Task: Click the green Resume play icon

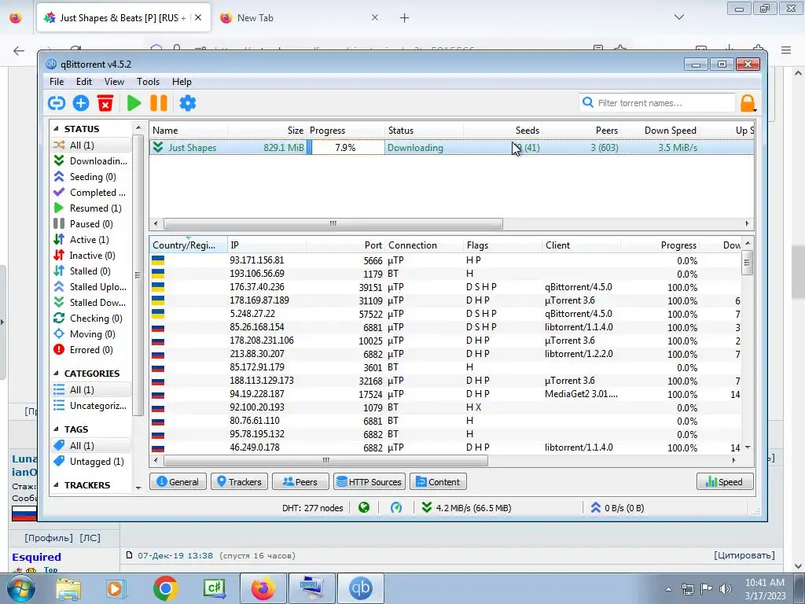Action: pos(134,103)
